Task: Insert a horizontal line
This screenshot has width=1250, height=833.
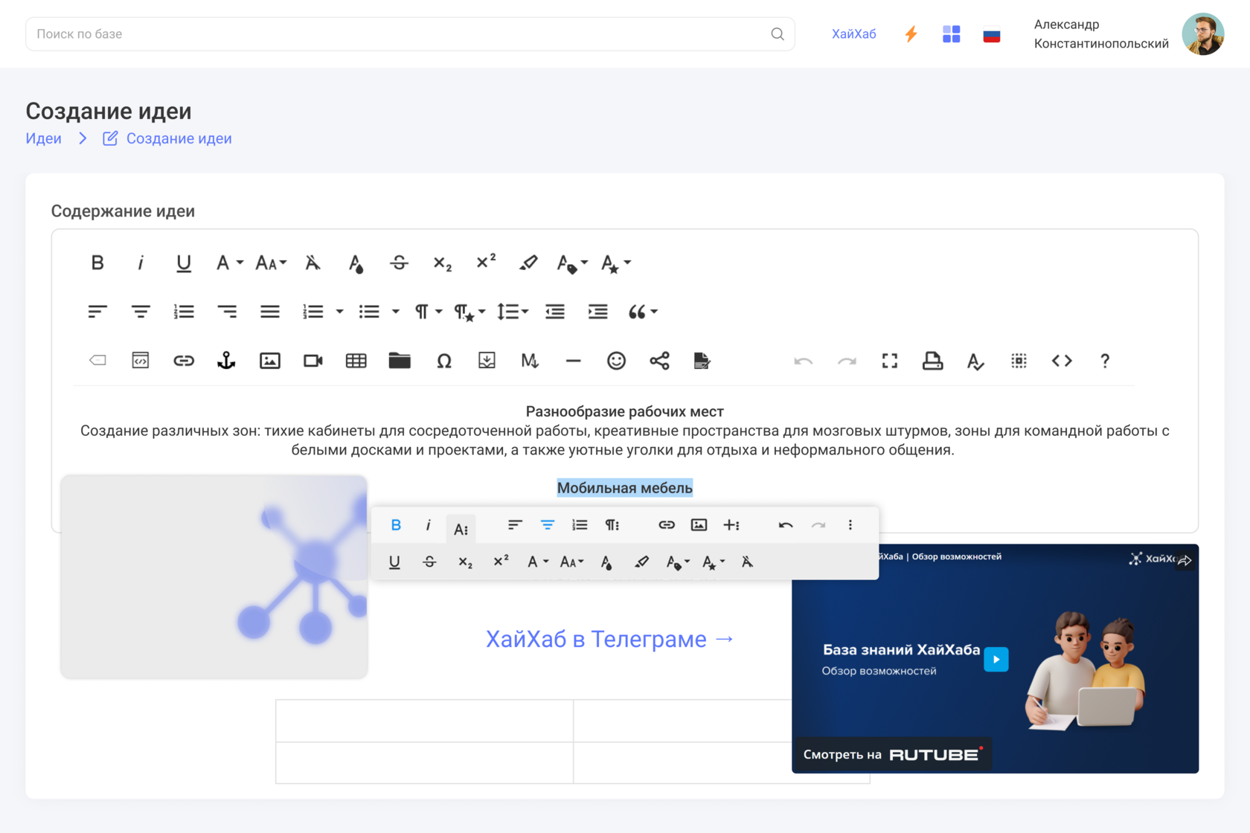Action: pos(573,361)
